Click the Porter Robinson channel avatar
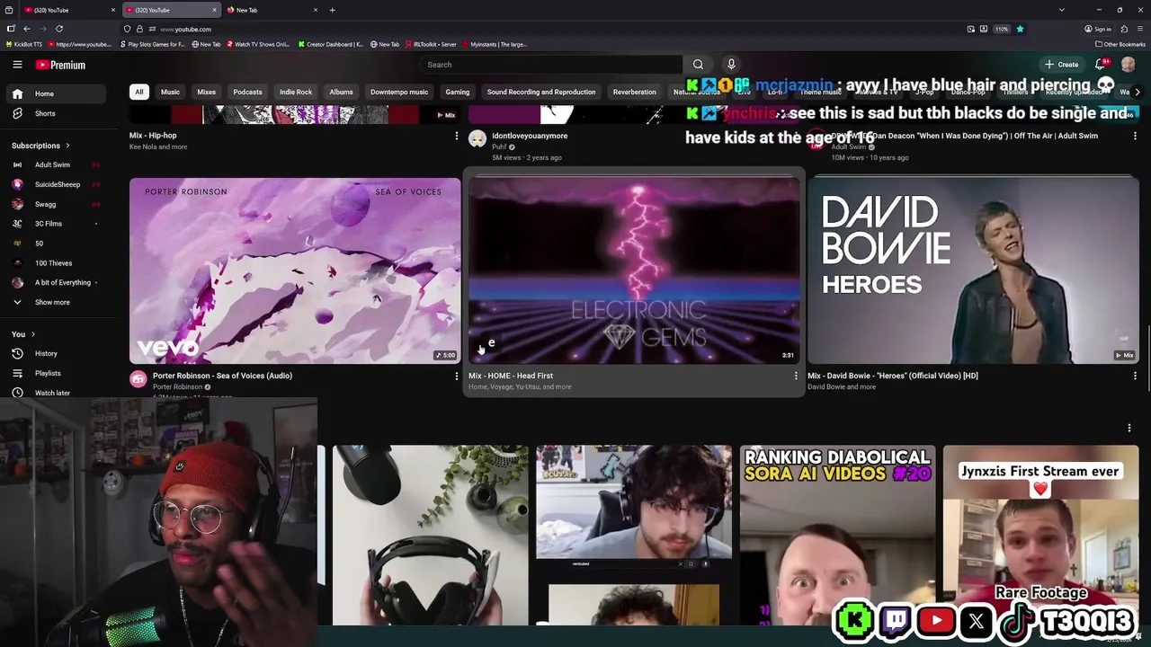1151x647 pixels. tap(138, 379)
